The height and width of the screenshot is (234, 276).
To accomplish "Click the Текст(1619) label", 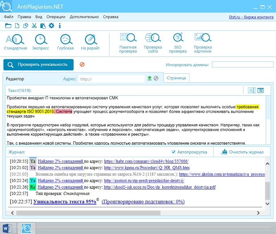I will (x=20, y=90).
